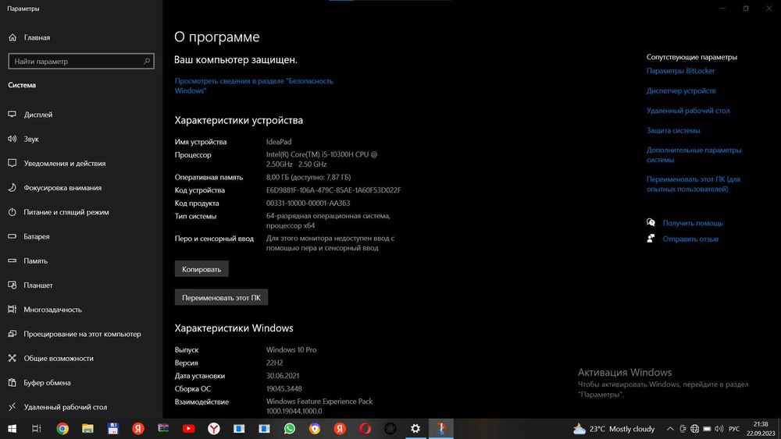The width and height of the screenshot is (781, 439).
Task: Open Дополнительные параметры системы link
Action: [694, 154]
